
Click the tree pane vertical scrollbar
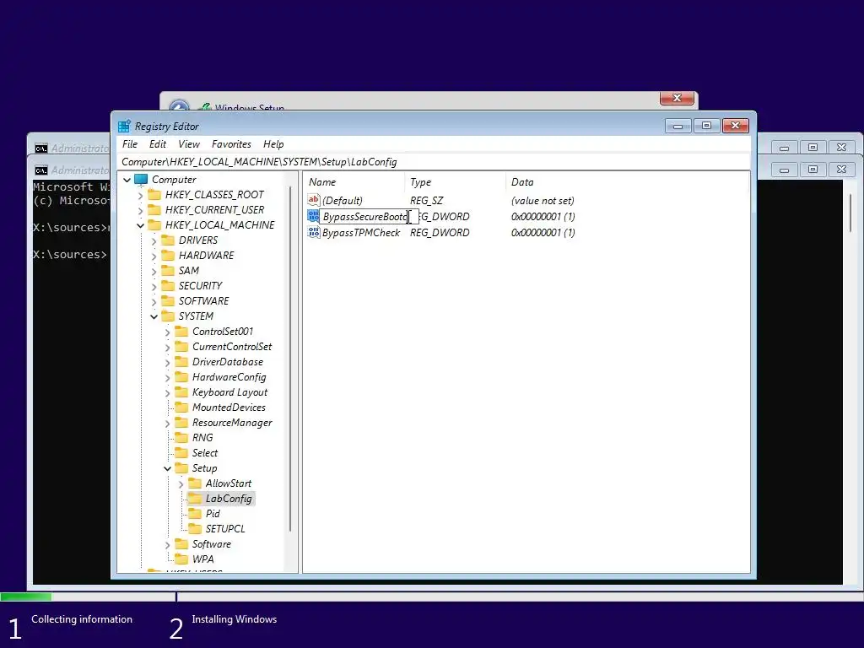[290, 358]
